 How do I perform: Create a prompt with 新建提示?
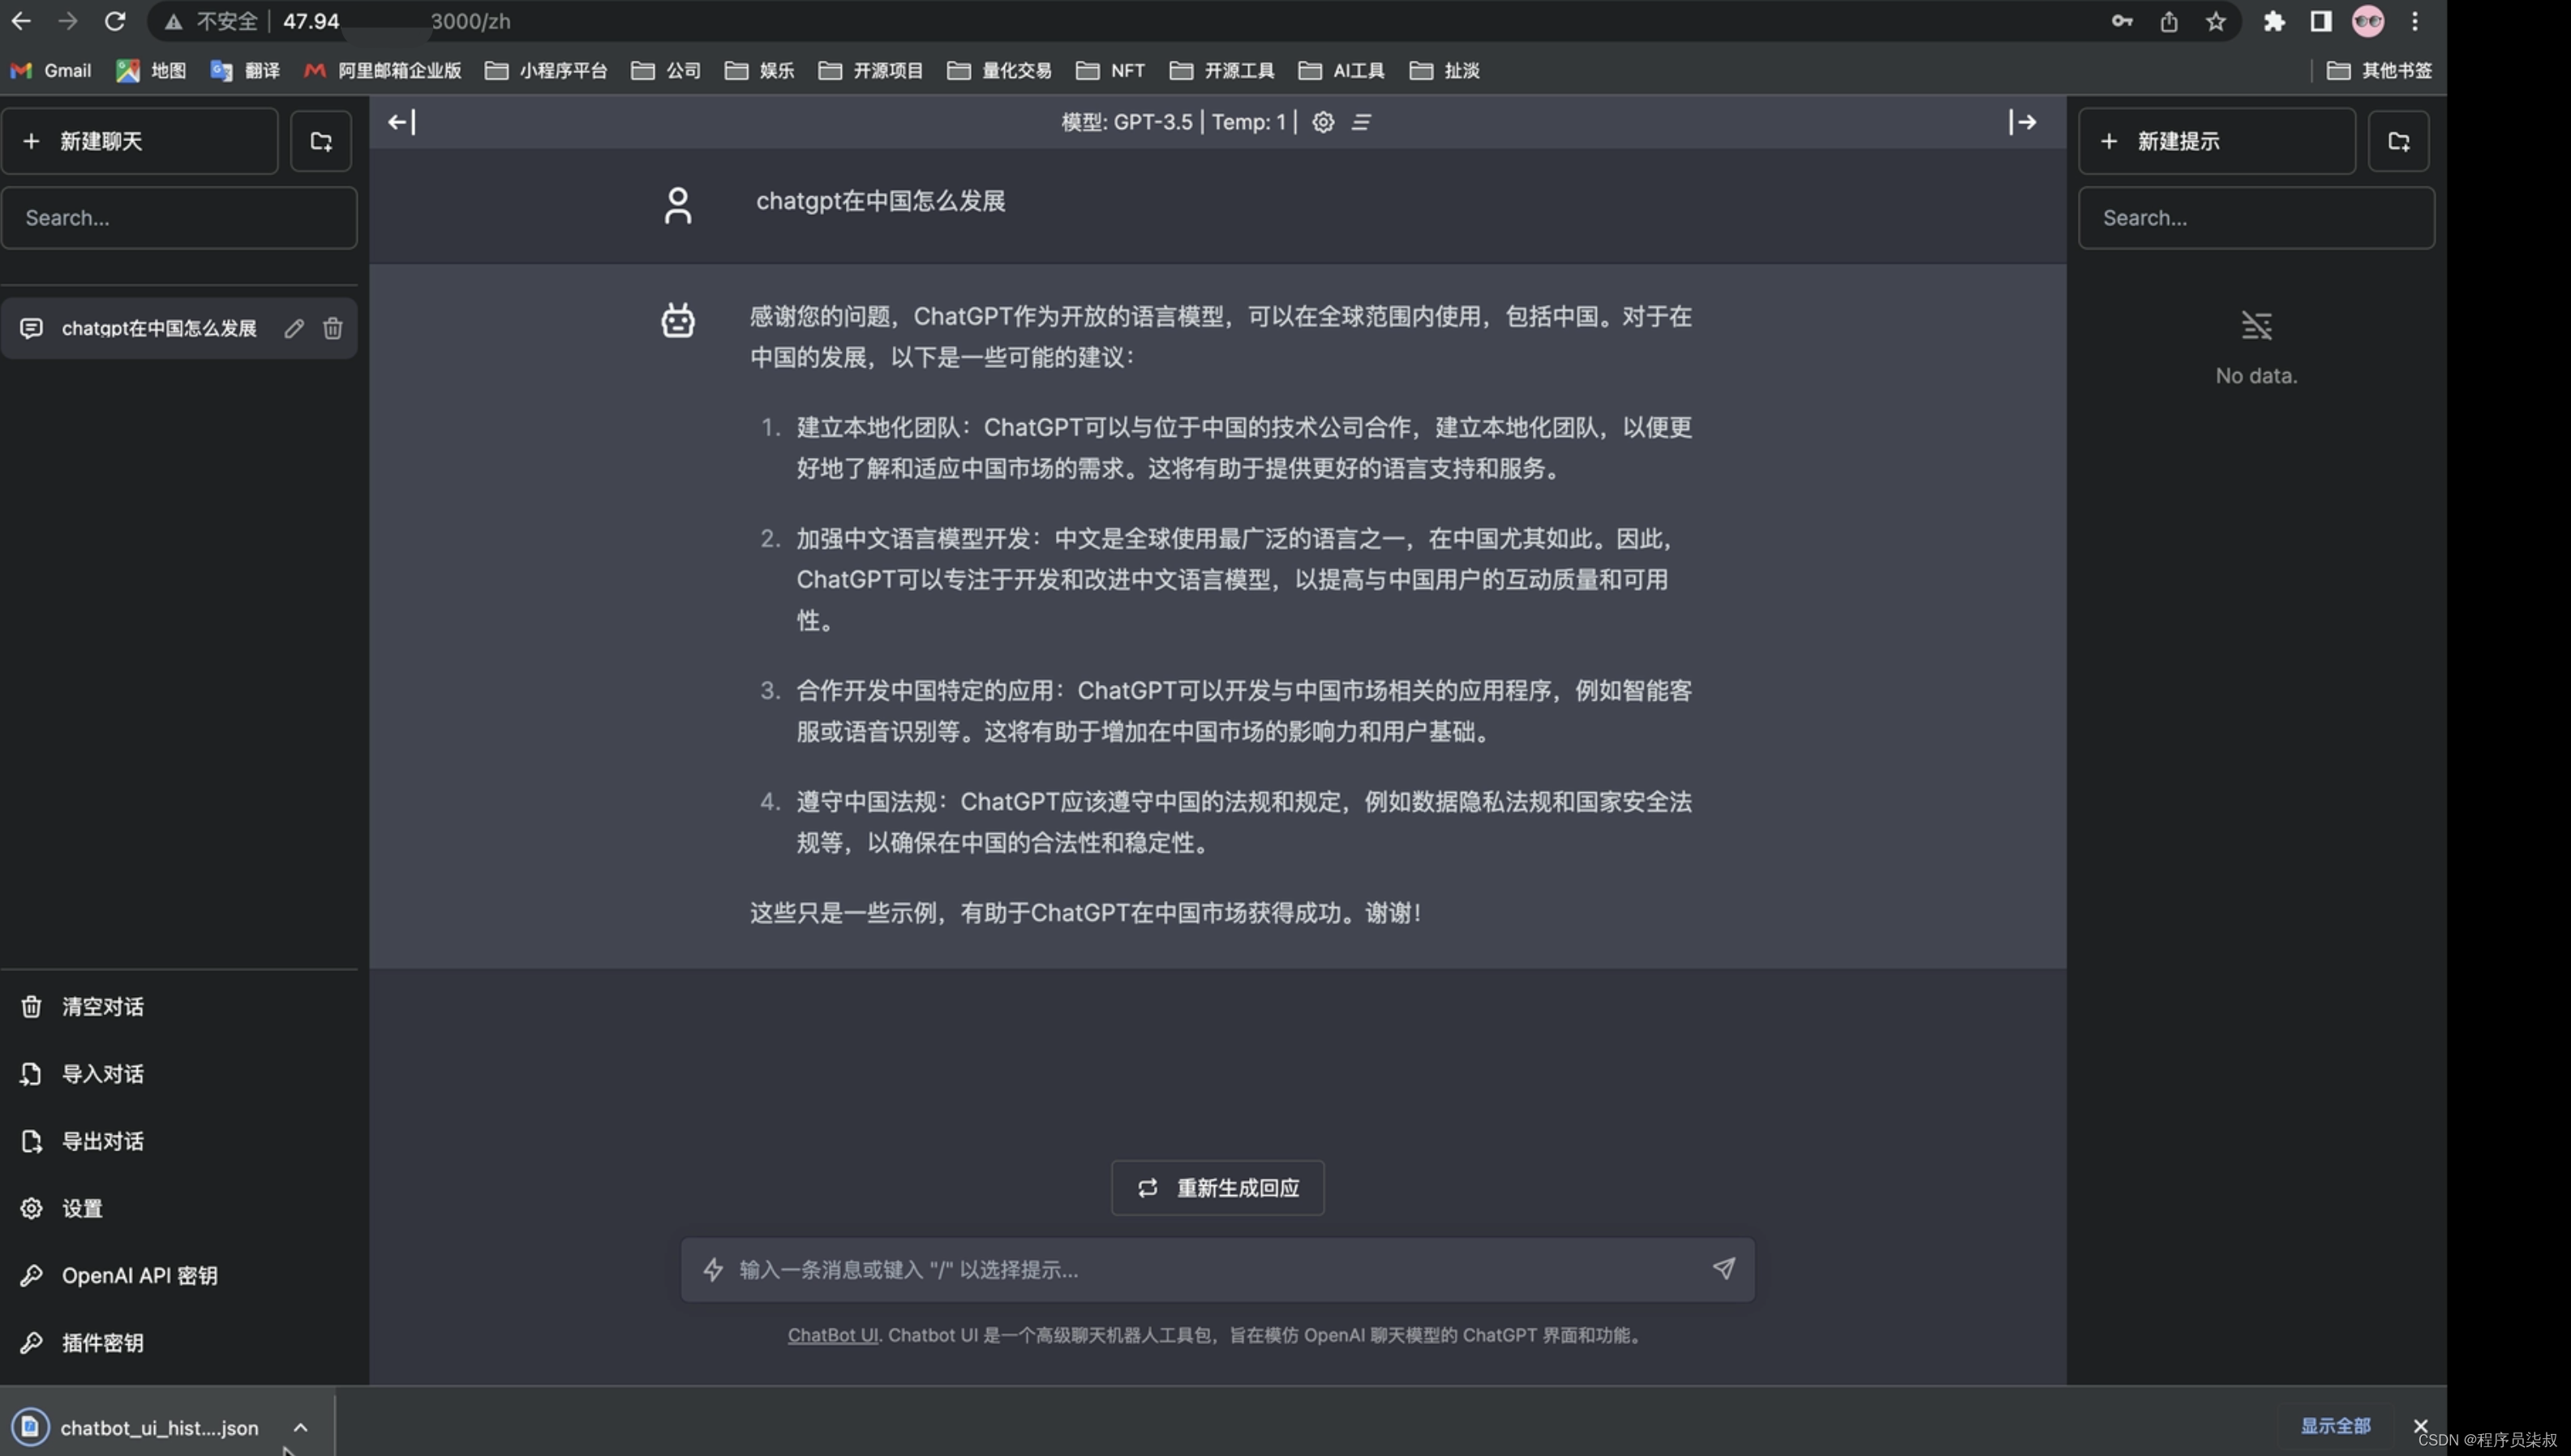coord(2217,141)
